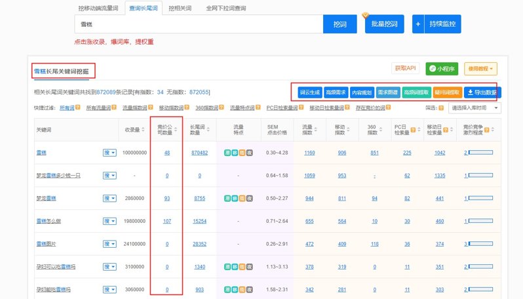This screenshot has height=299, width=523.
Task: Click help icon in 移动日检索量 column header
Action: 446,130
